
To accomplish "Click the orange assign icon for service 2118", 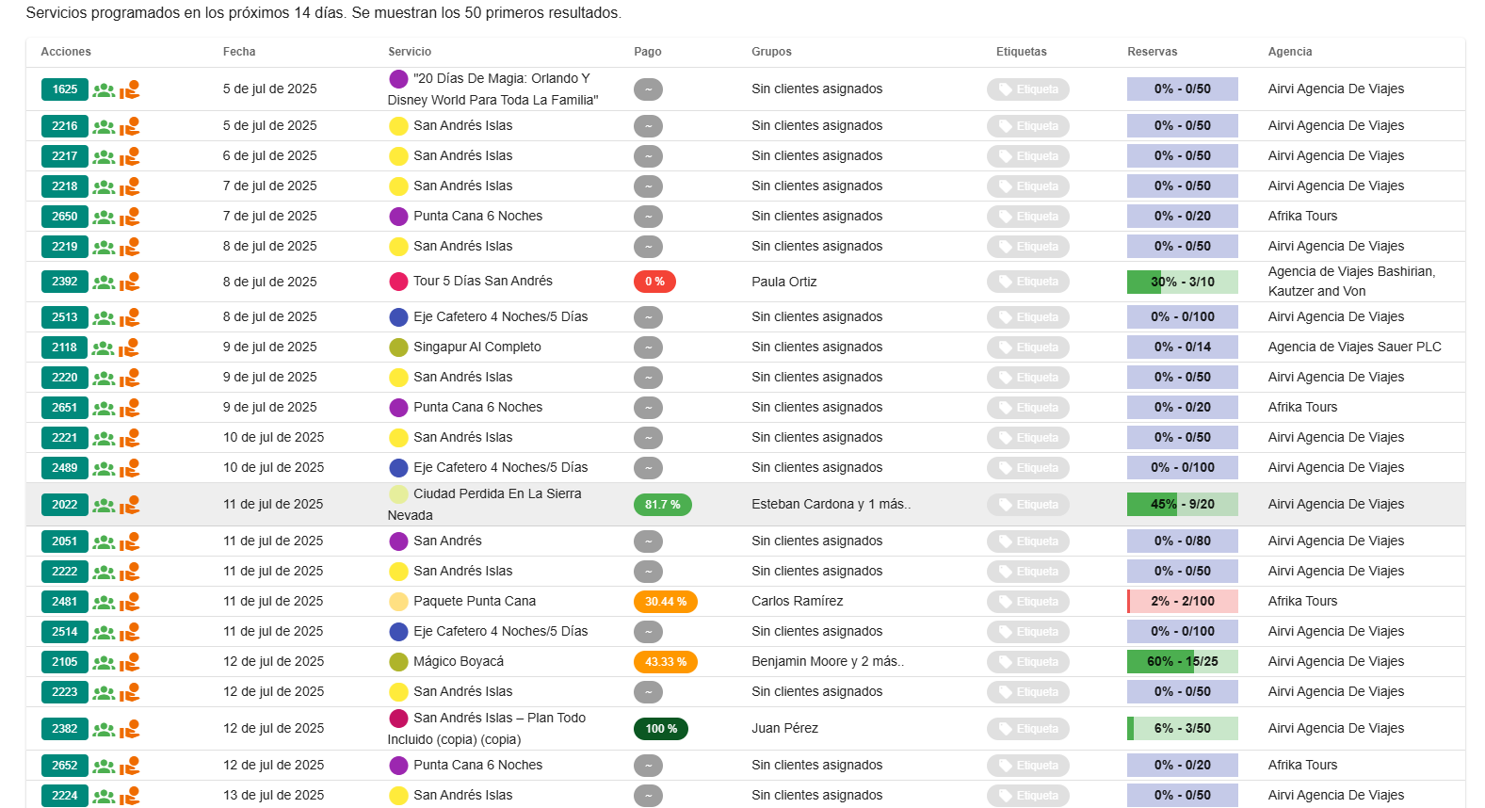I will [130, 347].
